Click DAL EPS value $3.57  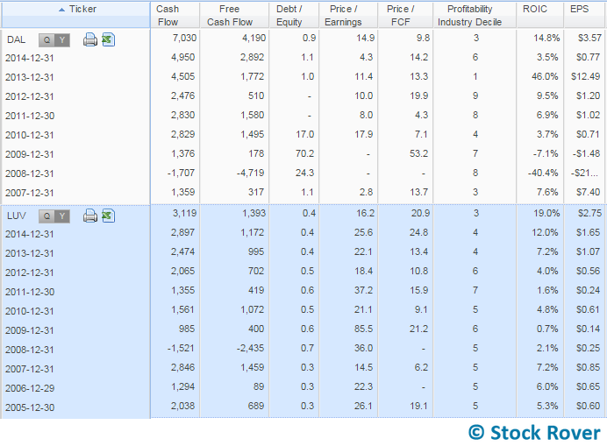click(589, 39)
